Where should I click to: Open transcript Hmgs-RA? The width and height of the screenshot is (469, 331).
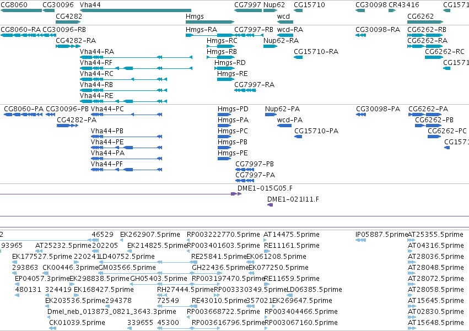click(202, 30)
